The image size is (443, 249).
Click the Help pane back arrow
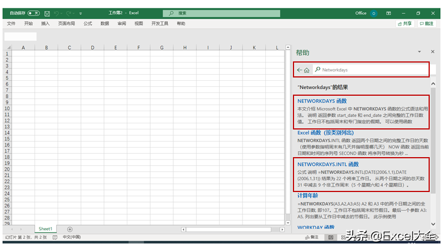coord(300,70)
